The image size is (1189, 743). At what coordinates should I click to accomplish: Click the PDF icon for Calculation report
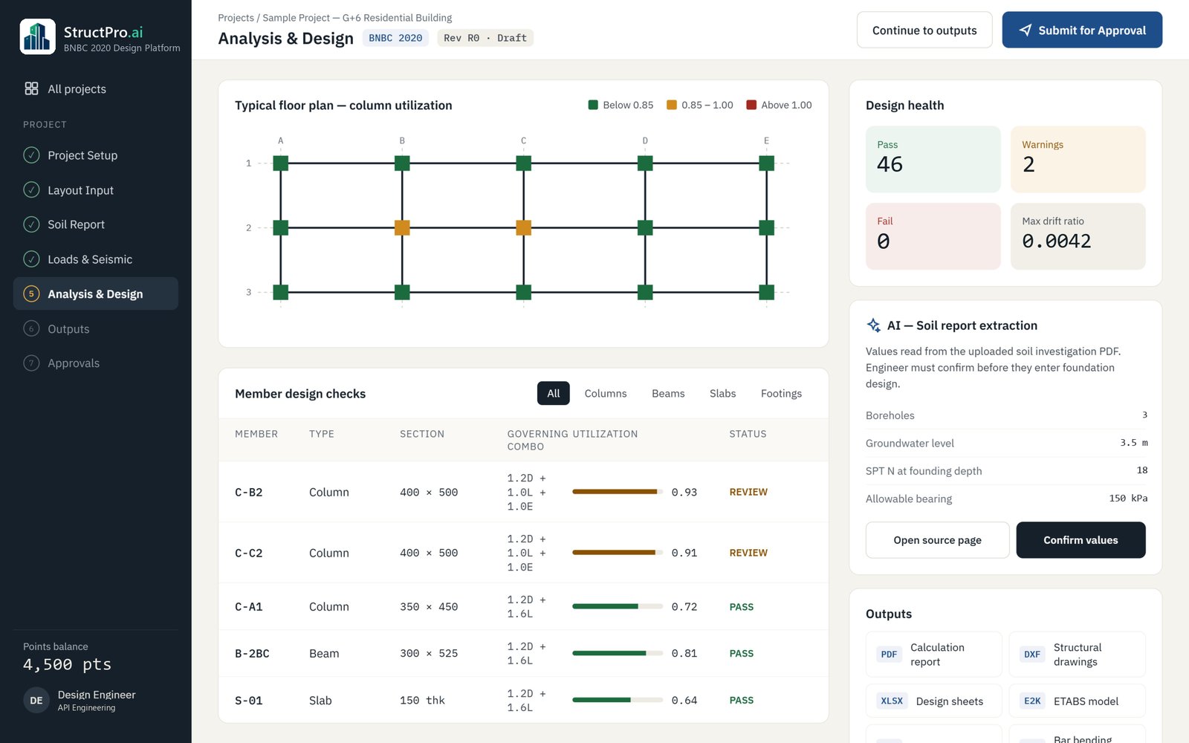tap(889, 655)
